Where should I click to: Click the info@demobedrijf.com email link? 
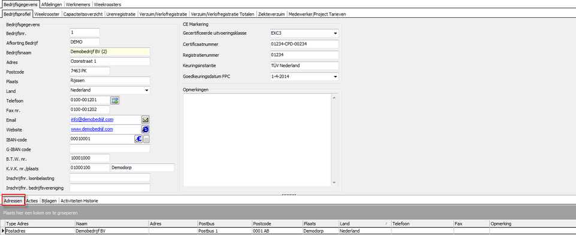[x=92, y=120]
